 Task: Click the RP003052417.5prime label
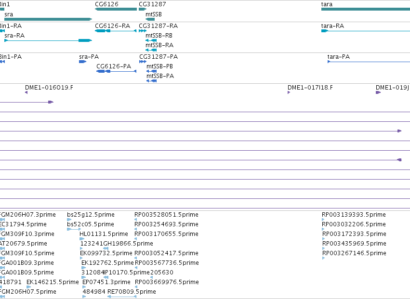click(x=166, y=253)
